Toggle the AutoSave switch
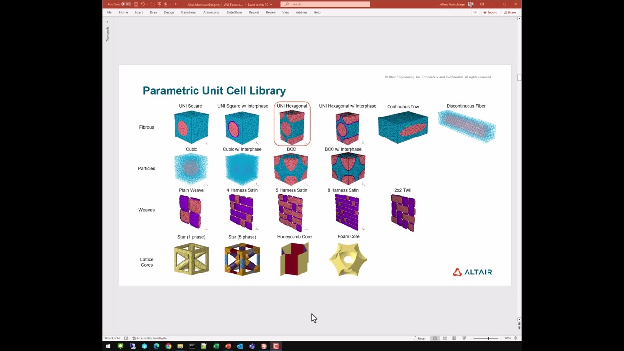624x351 pixels. click(x=126, y=4)
